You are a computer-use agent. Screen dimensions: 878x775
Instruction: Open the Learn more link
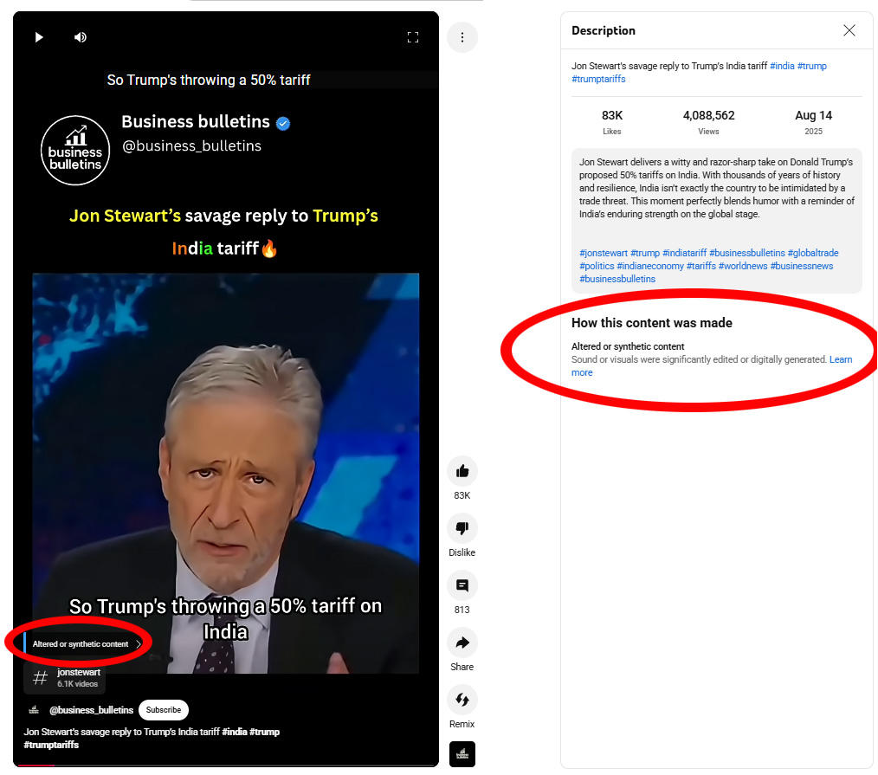(x=841, y=359)
